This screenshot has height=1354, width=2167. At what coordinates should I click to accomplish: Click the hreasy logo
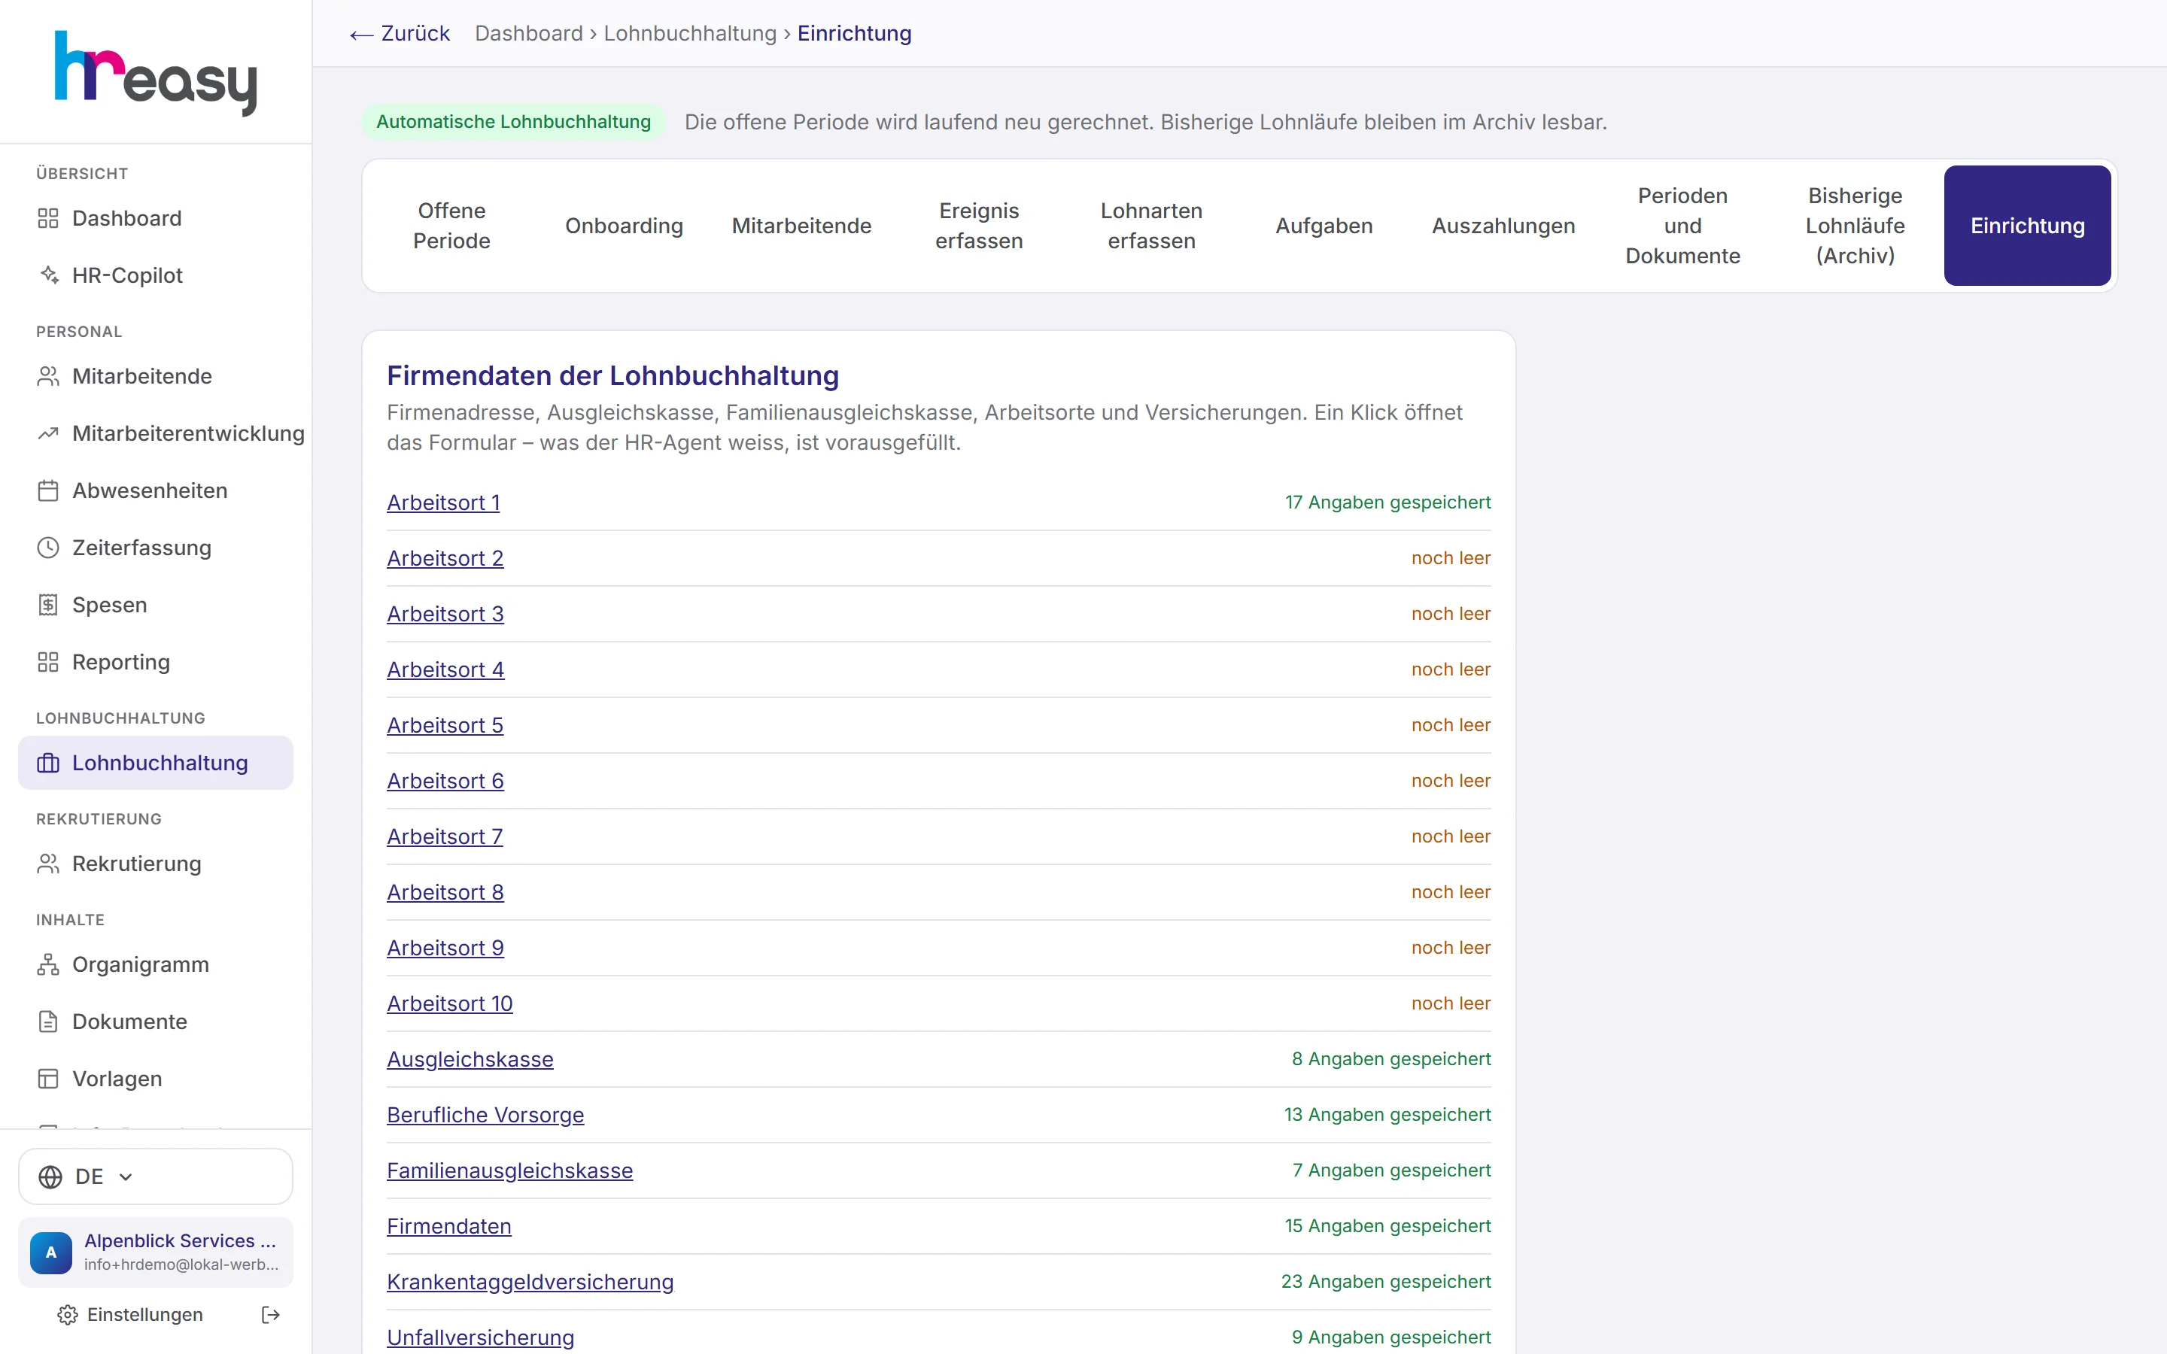pos(156,72)
